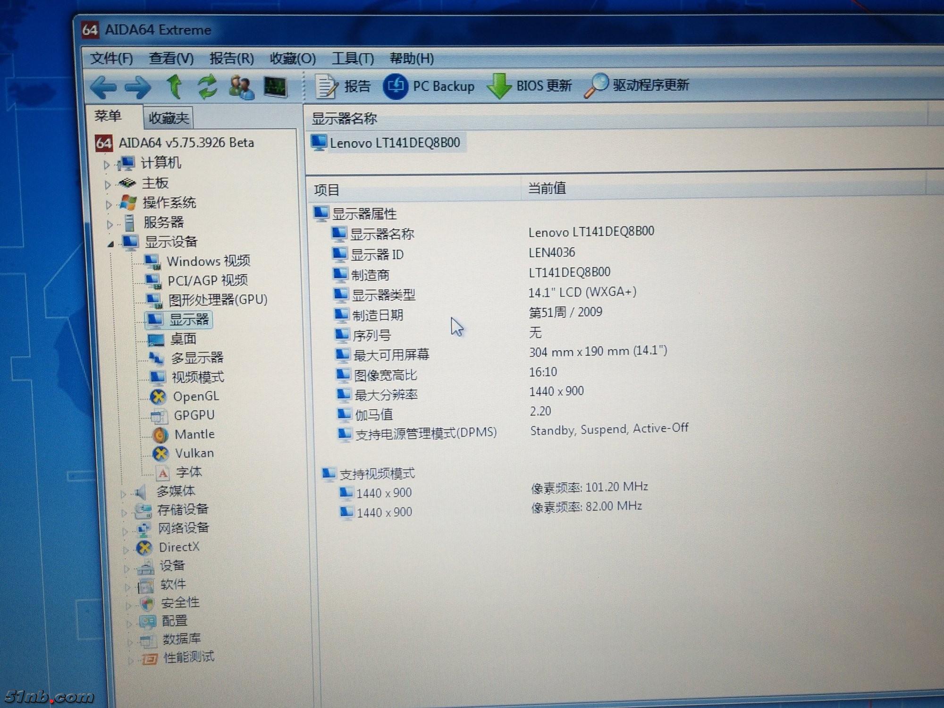Click the Refresh toolbar icon
The width and height of the screenshot is (944, 708).
click(207, 87)
